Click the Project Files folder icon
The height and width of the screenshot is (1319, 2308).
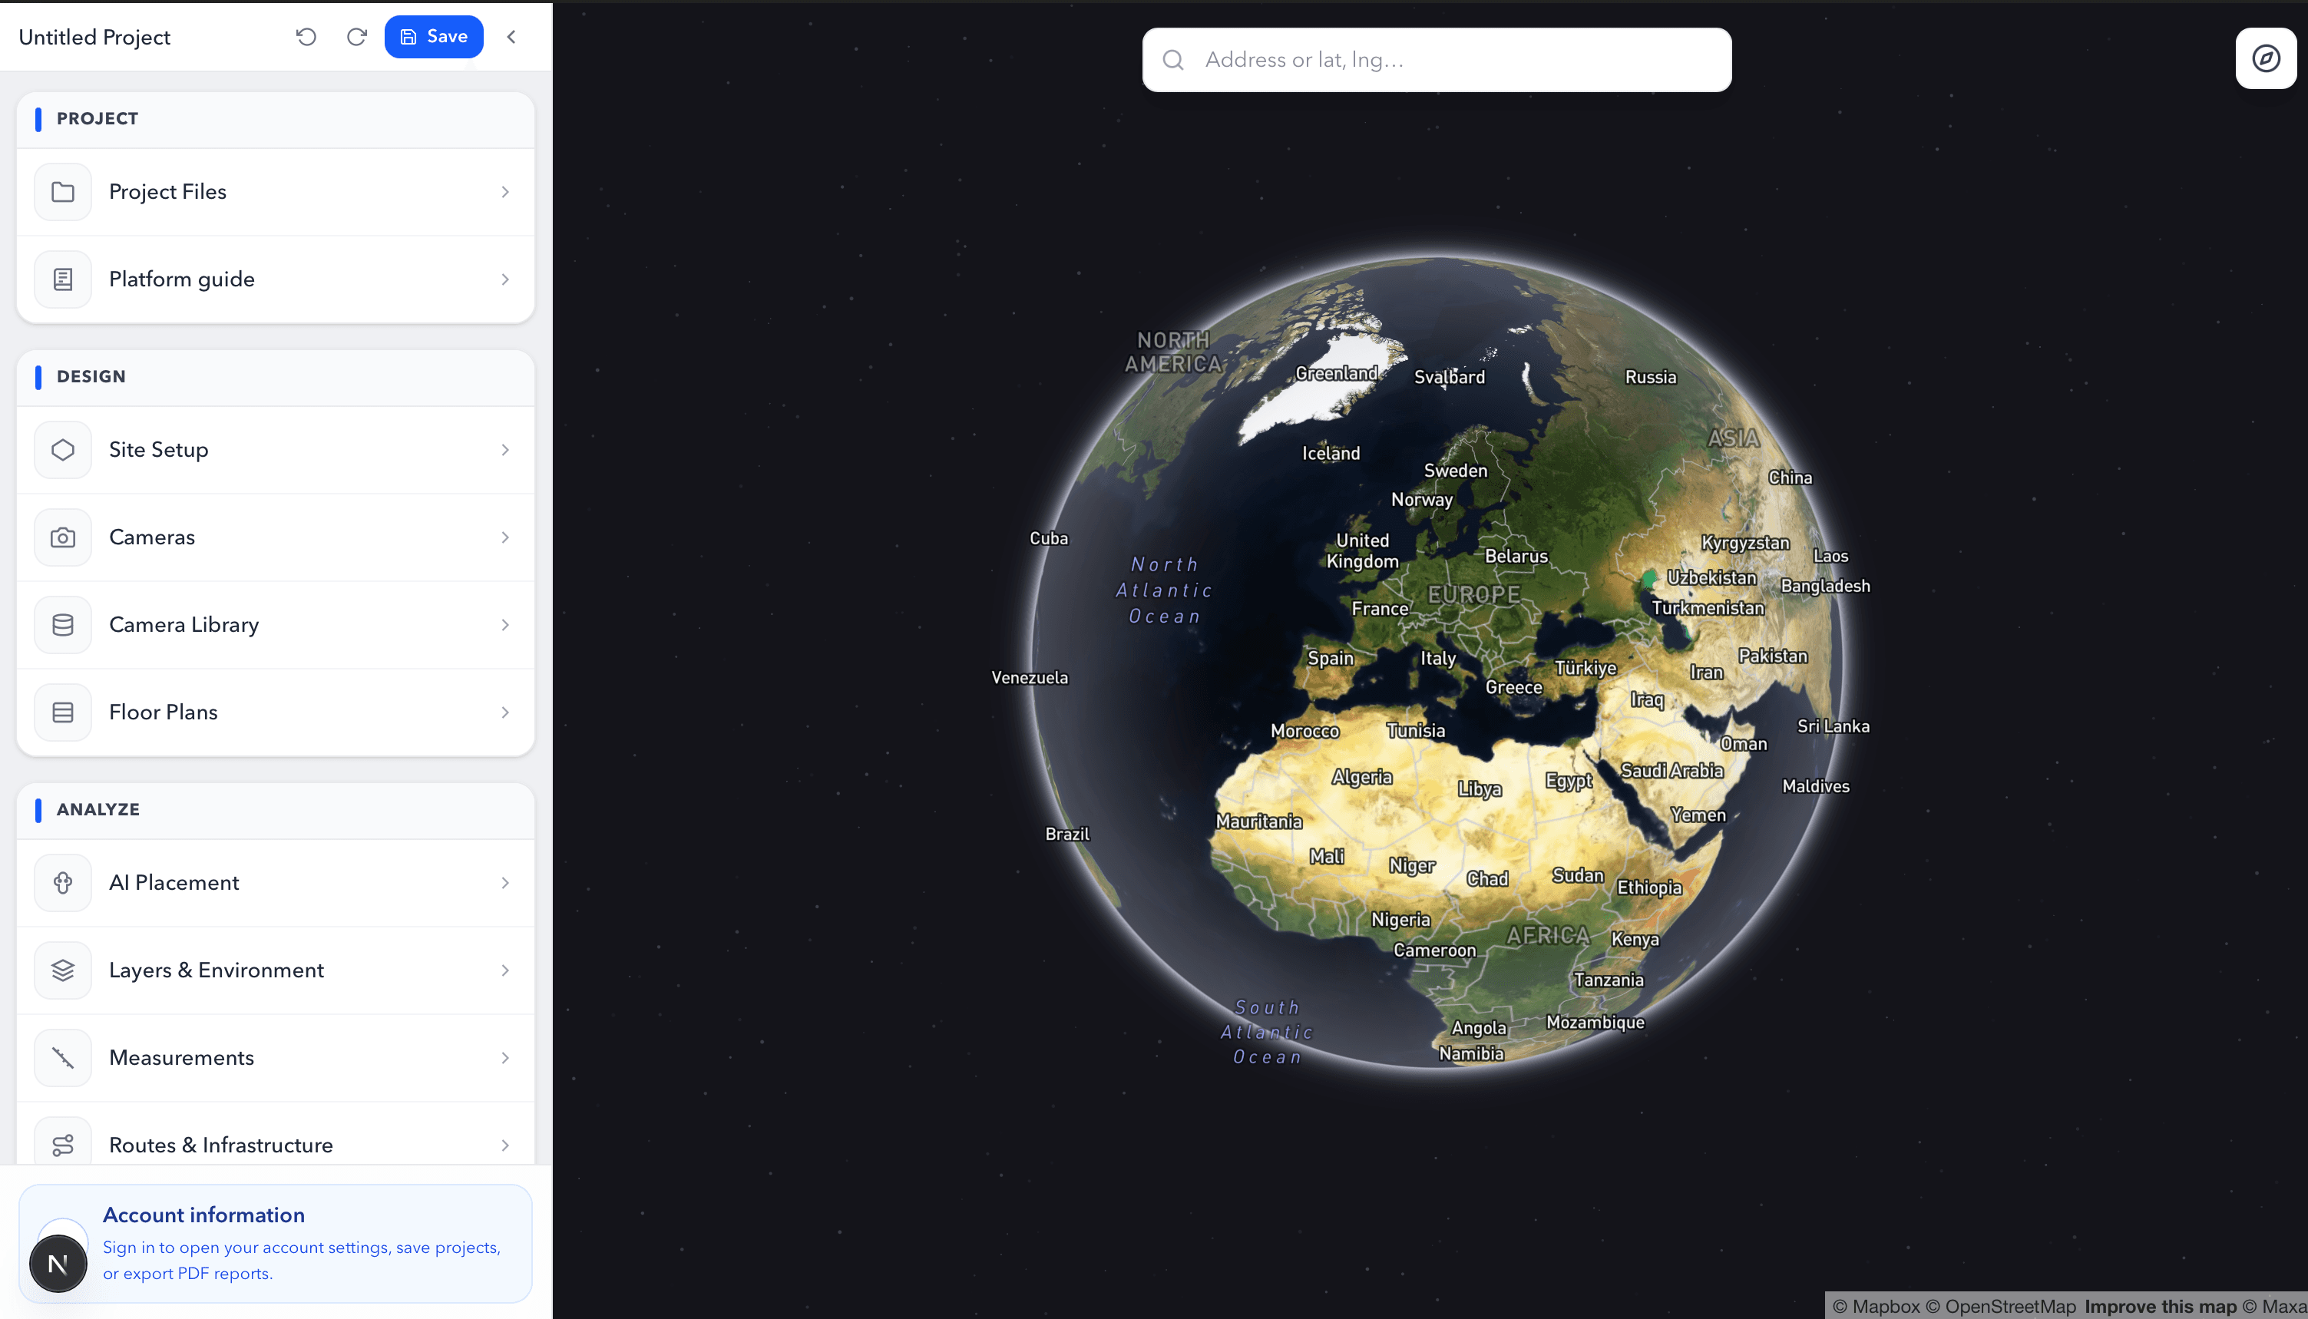(62, 192)
